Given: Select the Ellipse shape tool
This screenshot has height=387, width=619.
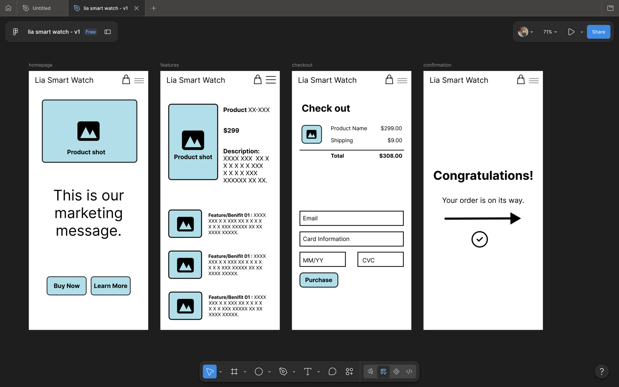Looking at the screenshot, I should [x=259, y=372].
